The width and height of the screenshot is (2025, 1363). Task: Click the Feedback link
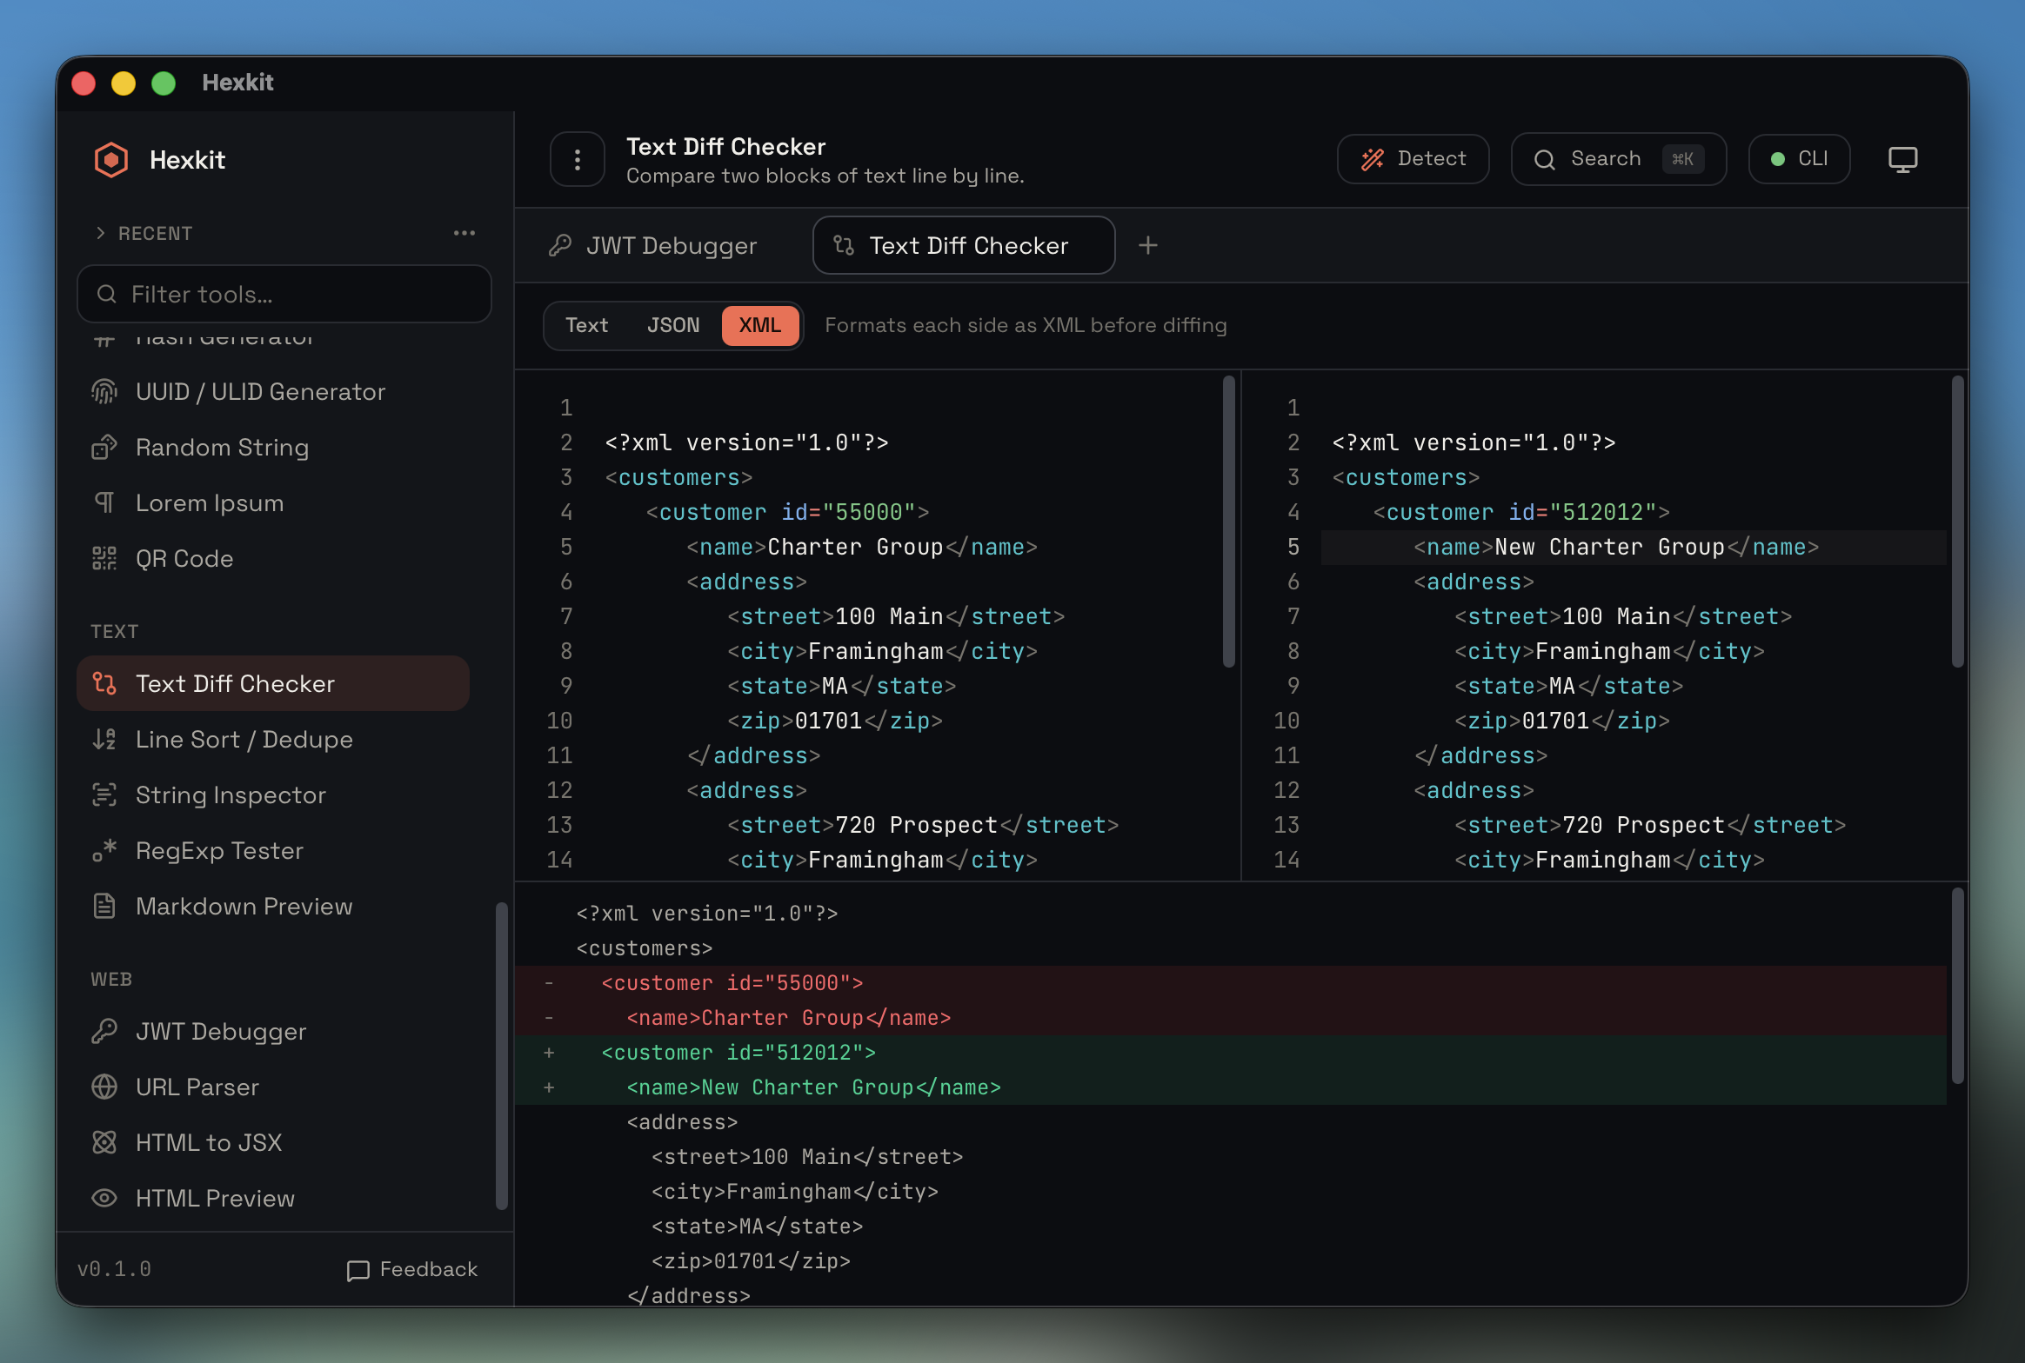[x=412, y=1270]
